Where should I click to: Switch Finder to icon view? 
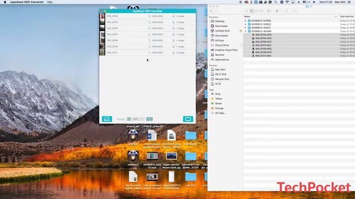point(246,11)
